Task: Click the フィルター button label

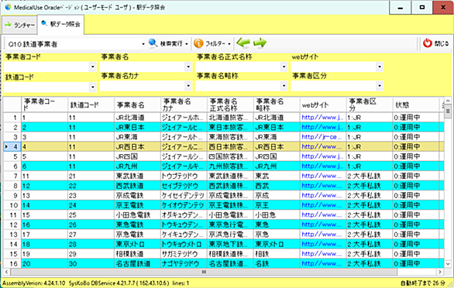Action: tap(215, 43)
